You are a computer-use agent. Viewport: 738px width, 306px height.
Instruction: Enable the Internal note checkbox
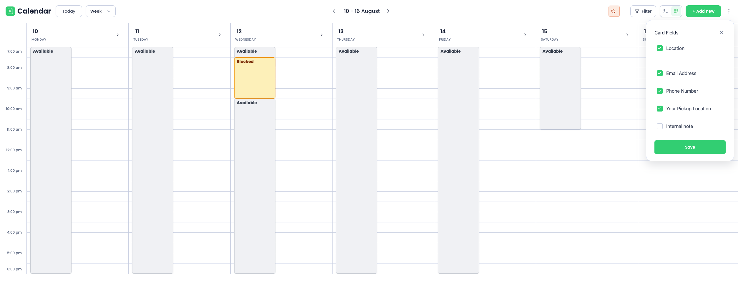660,126
